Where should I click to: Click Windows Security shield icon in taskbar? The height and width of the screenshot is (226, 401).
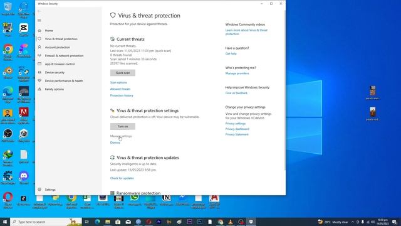[251, 222]
